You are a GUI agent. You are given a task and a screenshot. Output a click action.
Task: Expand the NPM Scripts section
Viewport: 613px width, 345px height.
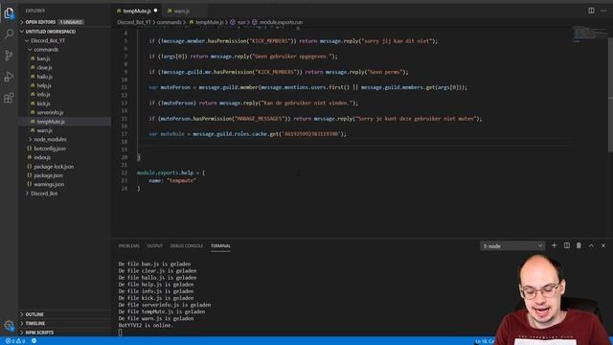tap(39, 333)
